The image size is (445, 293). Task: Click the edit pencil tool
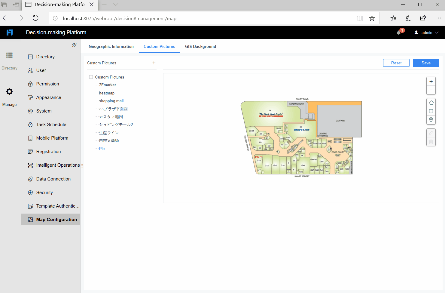click(x=431, y=133)
